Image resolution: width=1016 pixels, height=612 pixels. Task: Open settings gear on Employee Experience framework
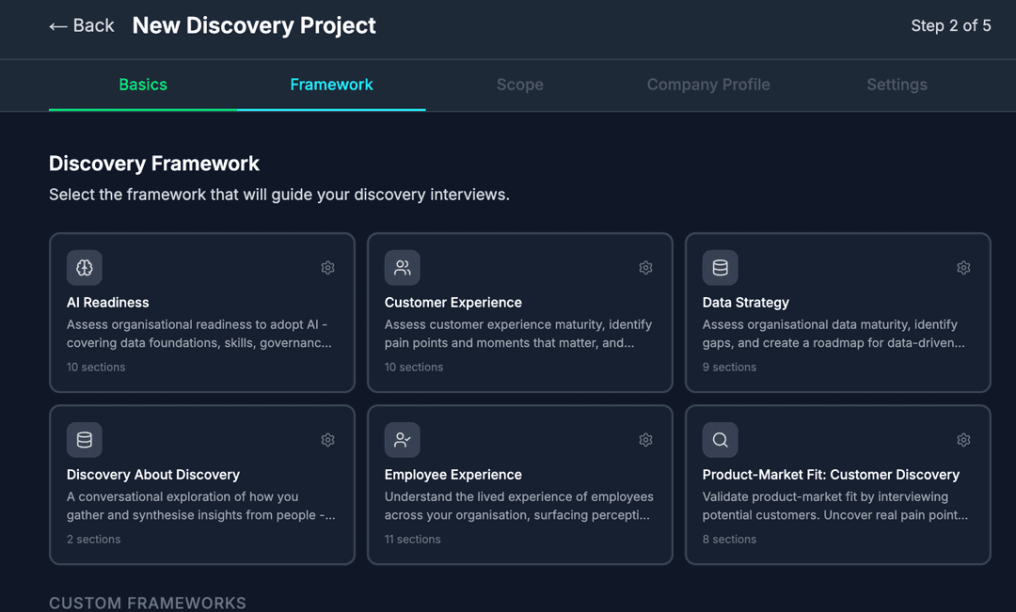pos(645,439)
